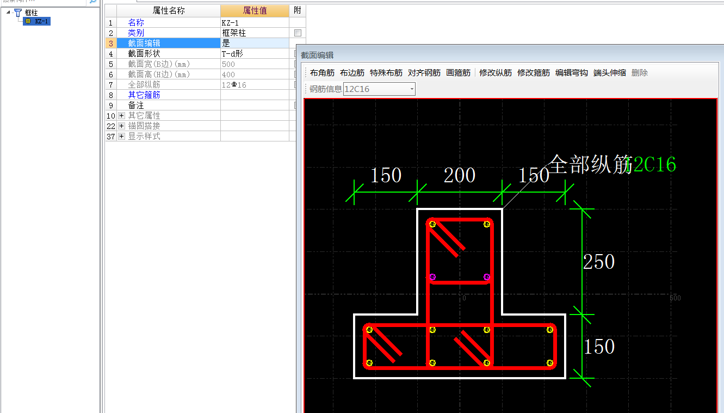
Task: Click the 名称 value cell KZ-1
Action: [255, 23]
